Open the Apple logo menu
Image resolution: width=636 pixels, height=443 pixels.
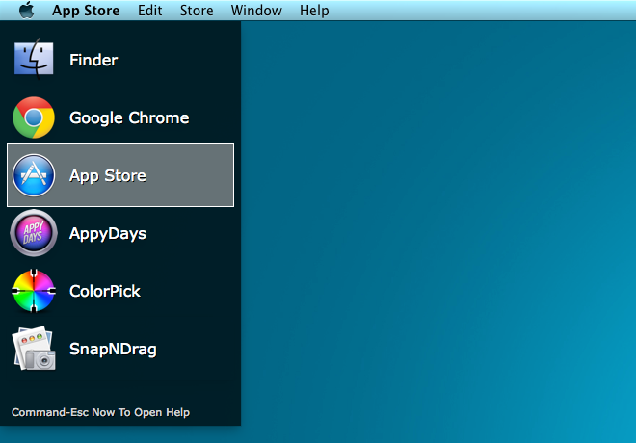[26, 11]
